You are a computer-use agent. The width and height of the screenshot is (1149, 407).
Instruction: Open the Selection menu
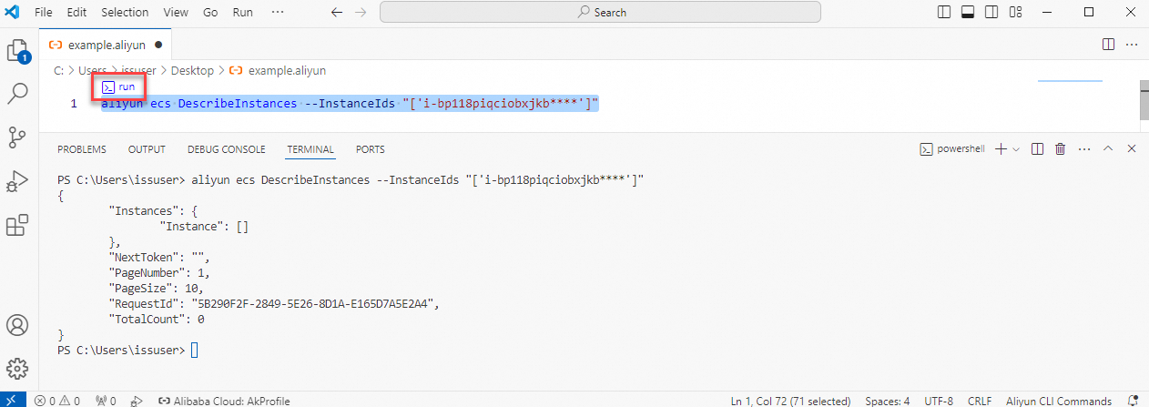pos(125,13)
